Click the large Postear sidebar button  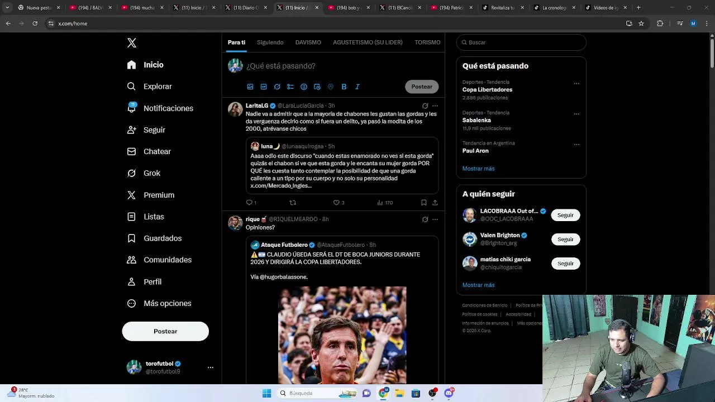[x=165, y=331]
